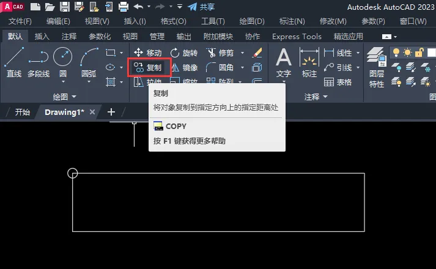Create a new drawing tab with plus button
Image resolution: width=436 pixels, height=269 pixels.
coord(111,112)
